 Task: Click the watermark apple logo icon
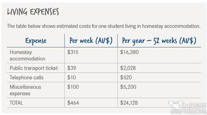click(x=175, y=105)
